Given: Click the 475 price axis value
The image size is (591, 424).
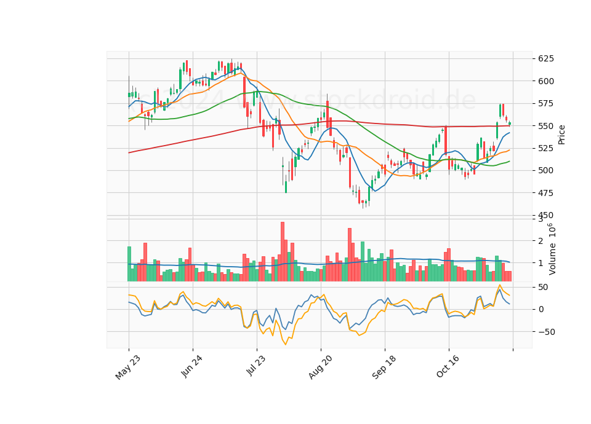Looking at the screenshot, I should coord(546,193).
